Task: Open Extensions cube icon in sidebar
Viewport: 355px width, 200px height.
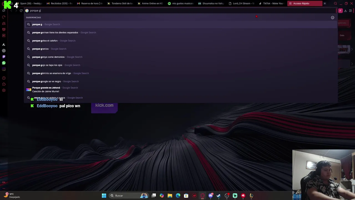Action: point(4,84)
